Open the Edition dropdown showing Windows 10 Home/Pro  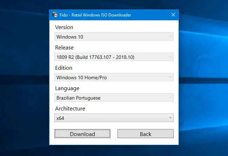[114, 77]
